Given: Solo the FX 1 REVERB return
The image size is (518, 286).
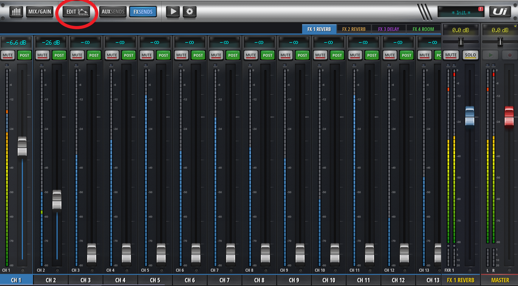Looking at the screenshot, I should coord(470,55).
